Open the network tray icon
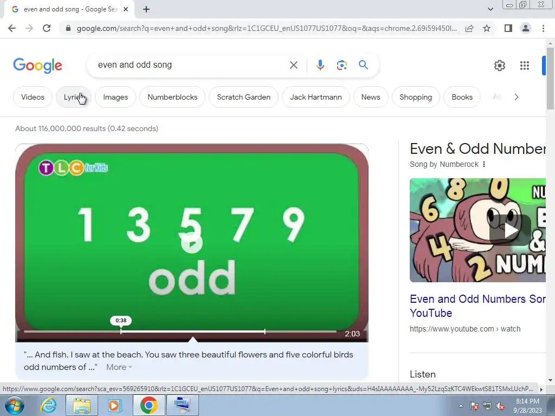This screenshot has height=416, width=555. pyautogui.click(x=487, y=406)
